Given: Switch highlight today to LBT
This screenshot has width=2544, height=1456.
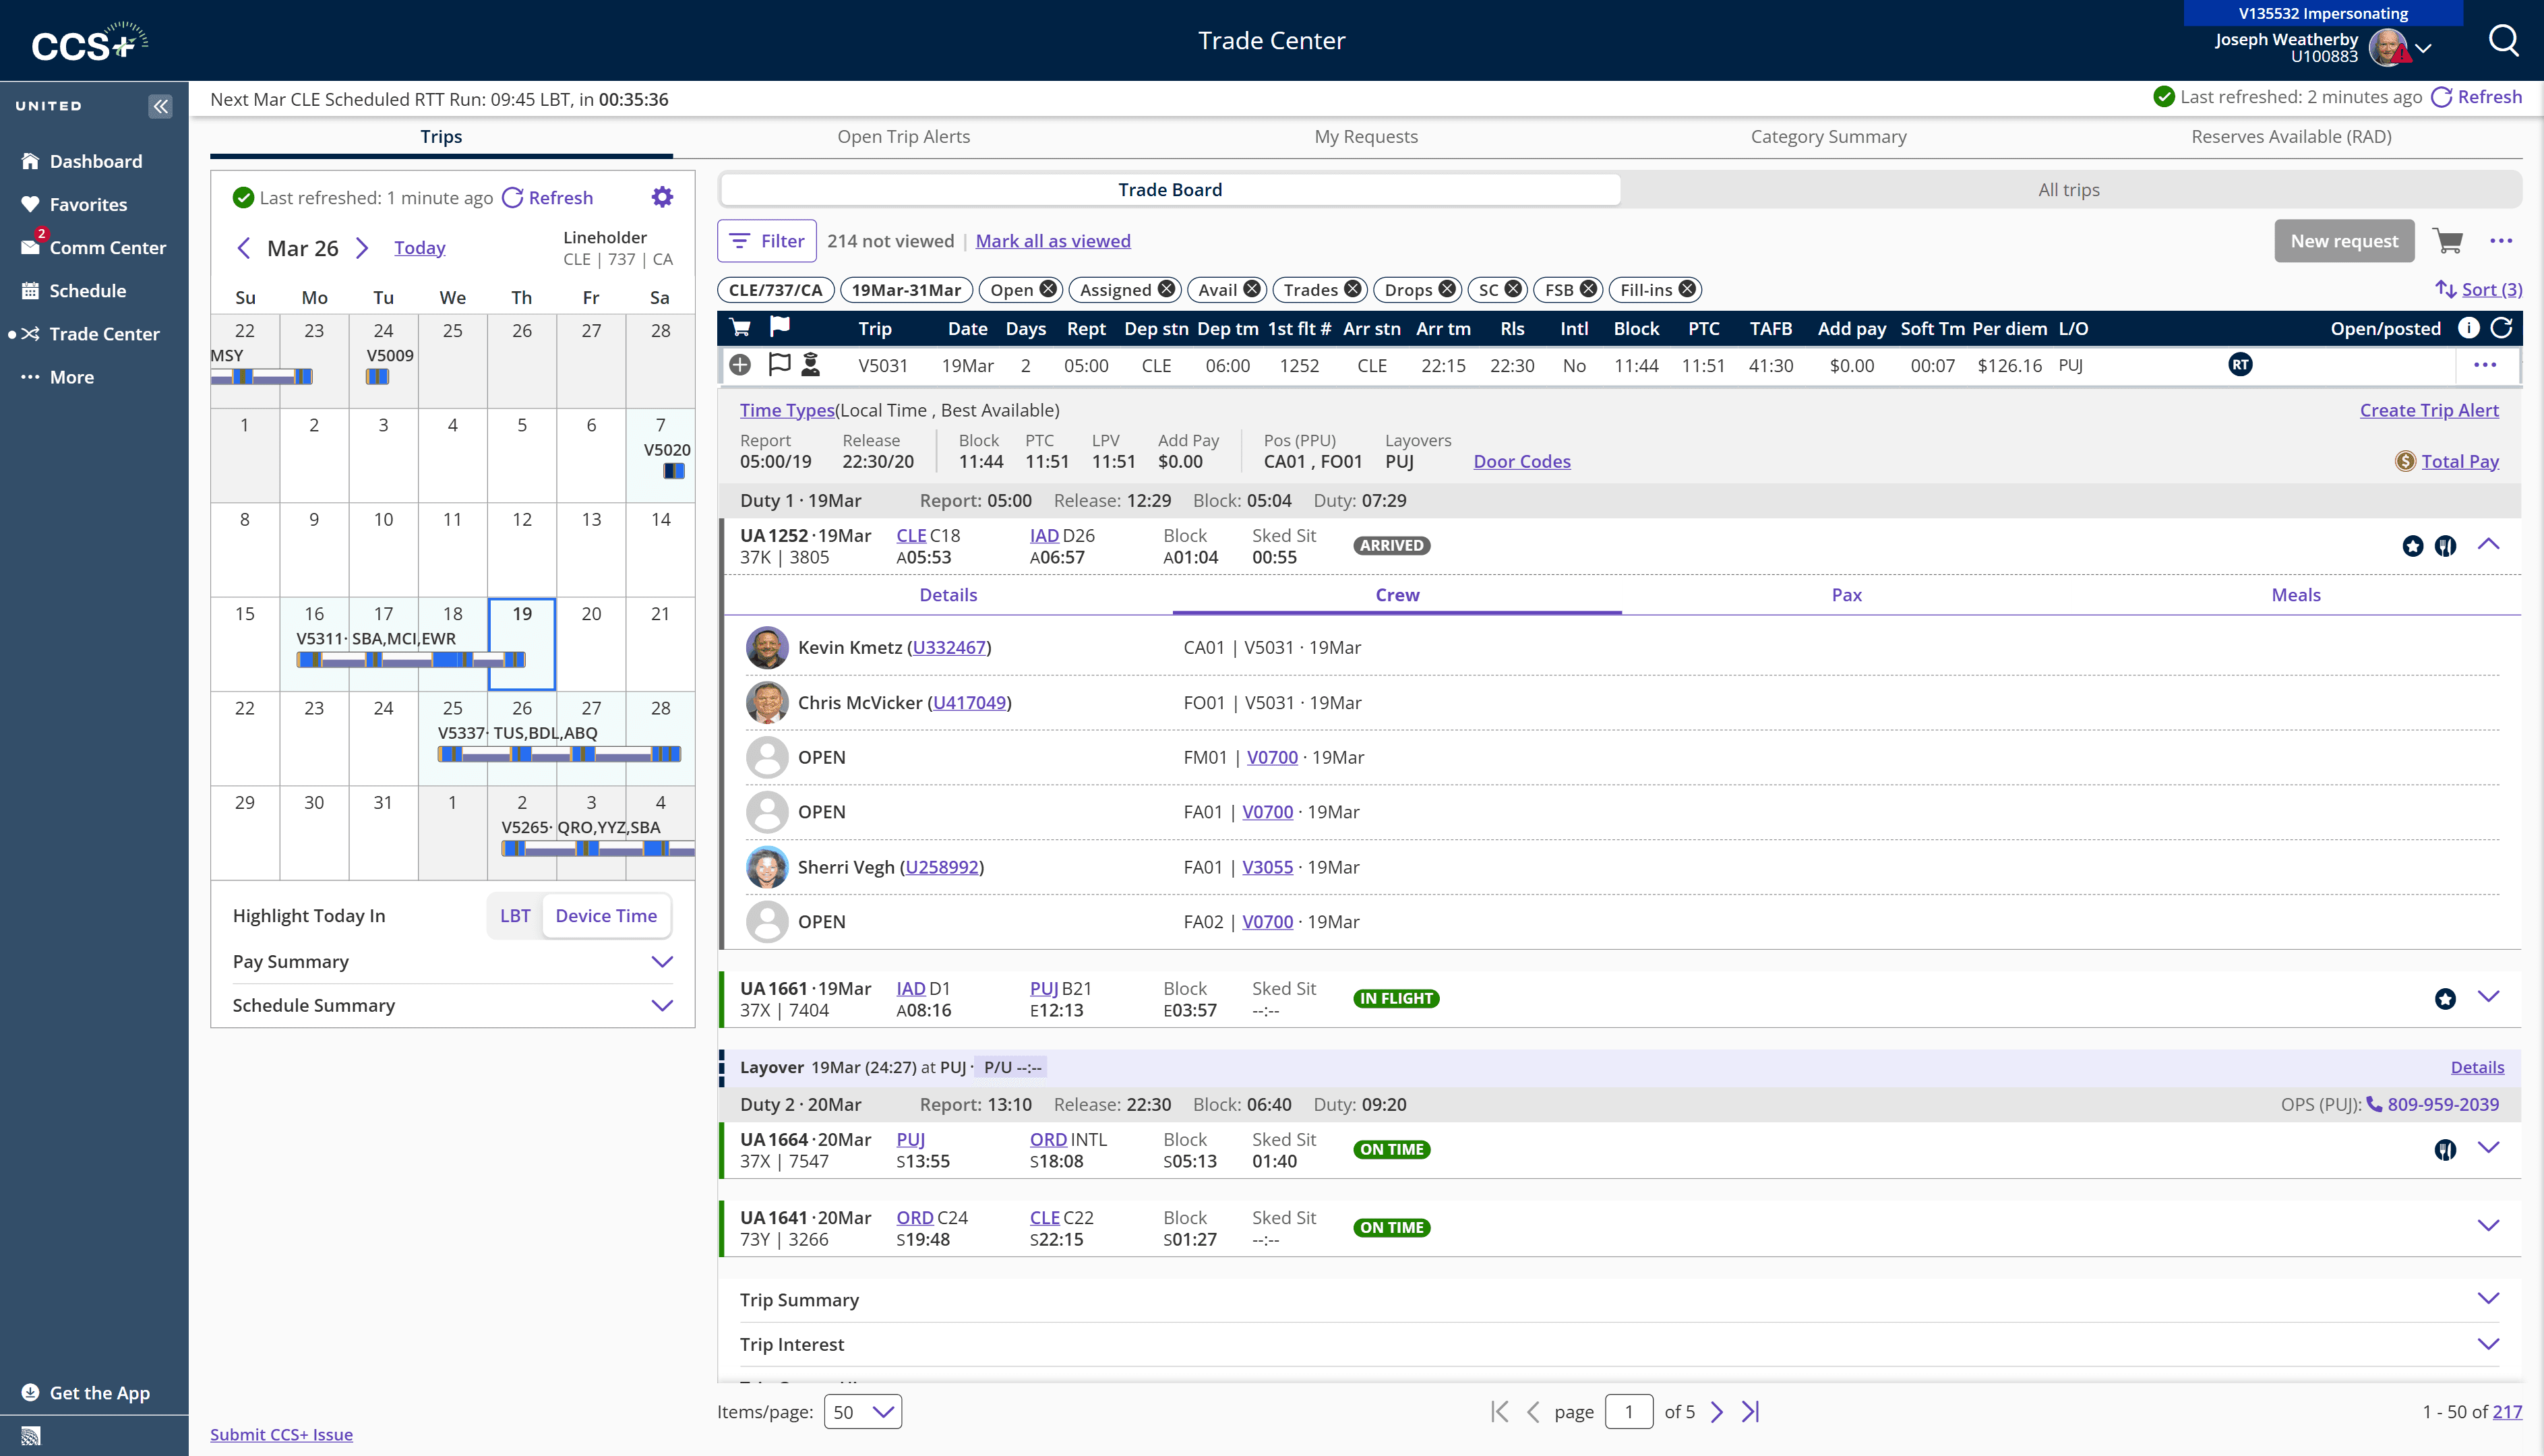Looking at the screenshot, I should (x=515, y=915).
